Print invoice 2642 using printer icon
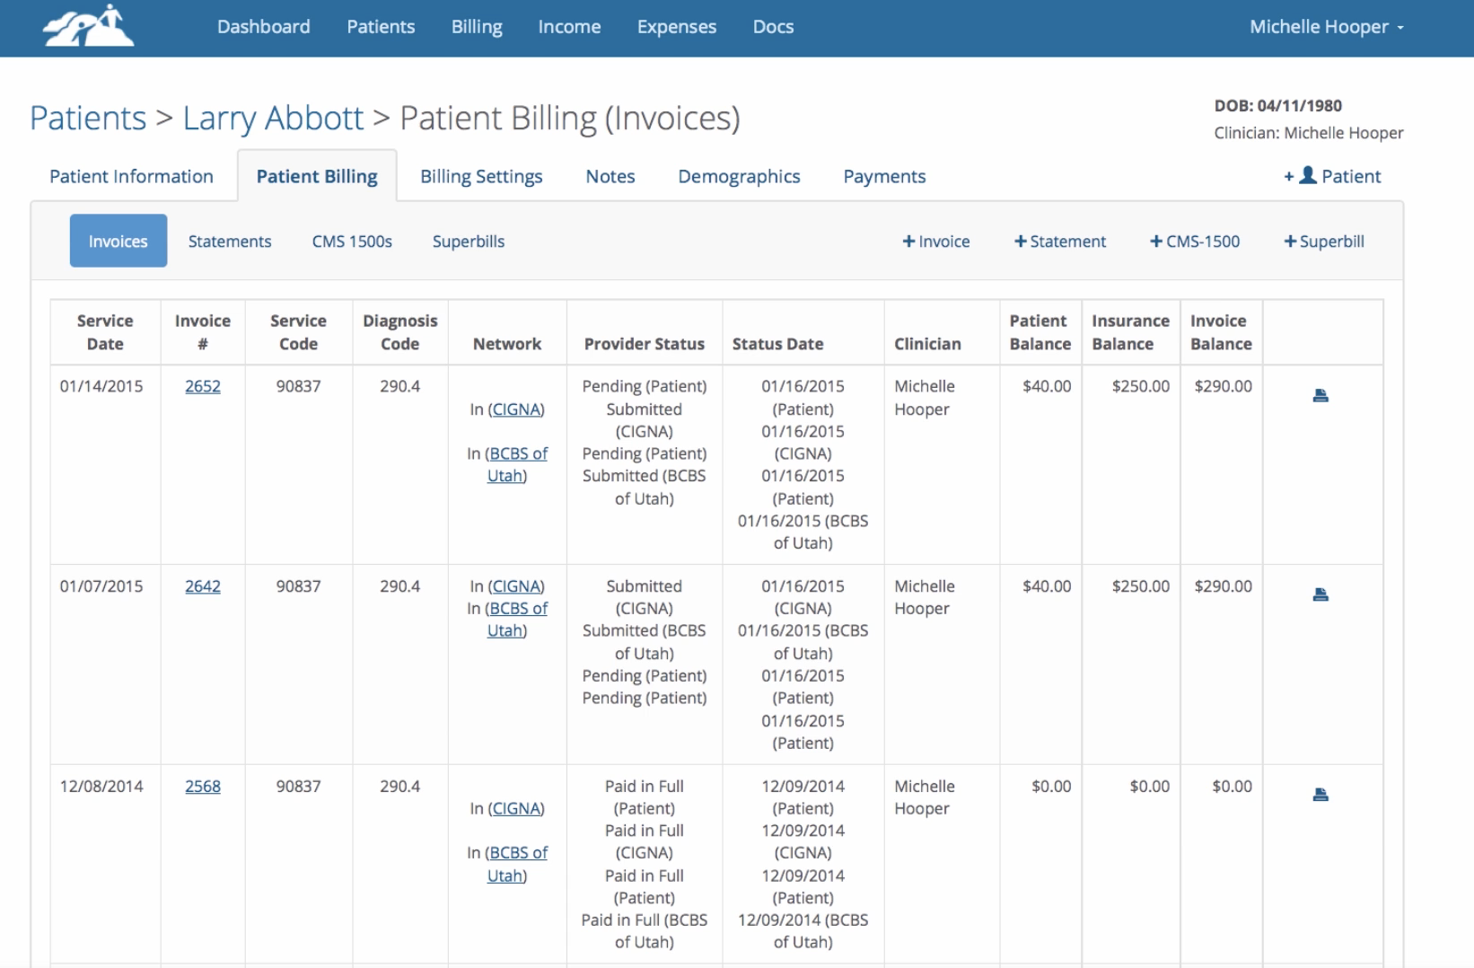 (x=1320, y=594)
